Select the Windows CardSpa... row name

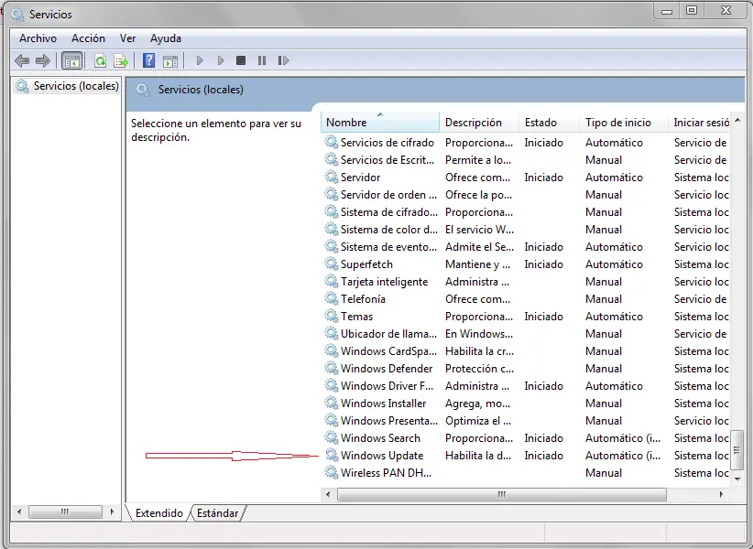pos(388,351)
